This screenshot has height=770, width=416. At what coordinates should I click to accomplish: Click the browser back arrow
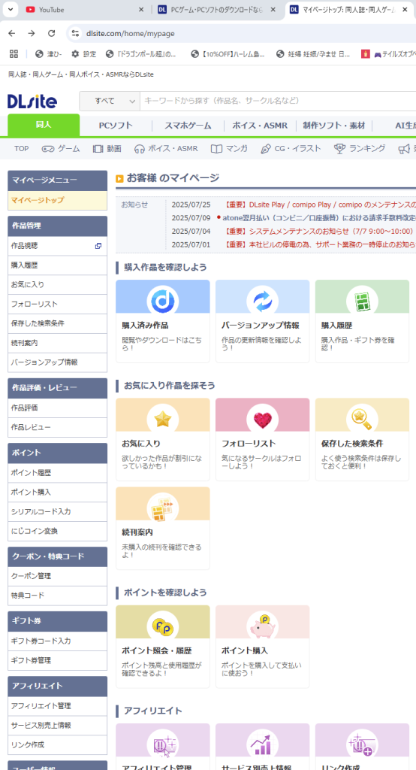coord(12,33)
